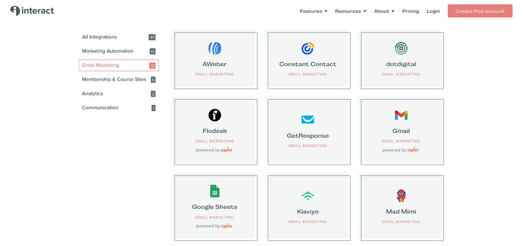The image size is (523, 246).
Task: Click EMAIL MARKETING label under Mad Mimi
Action: [x=401, y=222]
